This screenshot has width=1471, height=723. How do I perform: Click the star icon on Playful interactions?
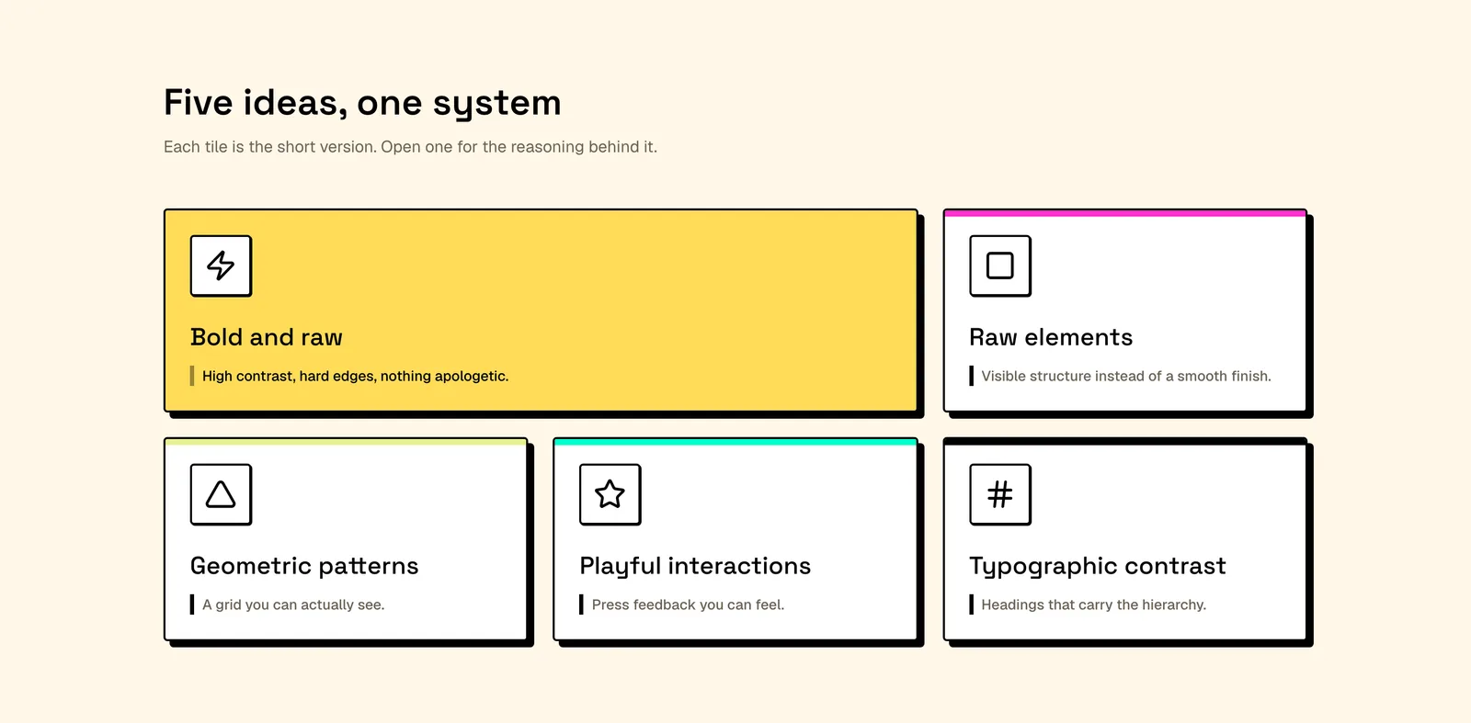click(610, 494)
